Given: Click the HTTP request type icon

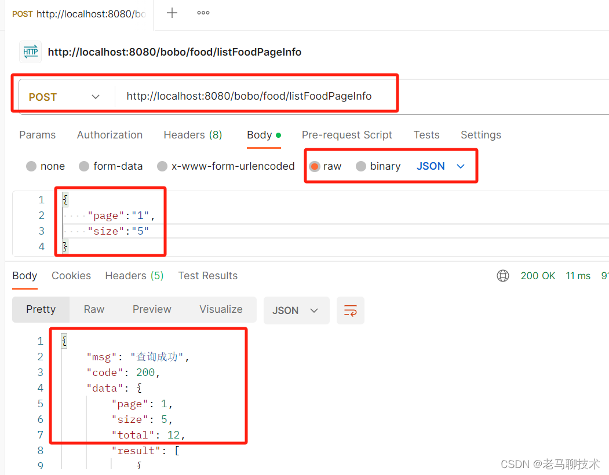Looking at the screenshot, I should 30,52.
